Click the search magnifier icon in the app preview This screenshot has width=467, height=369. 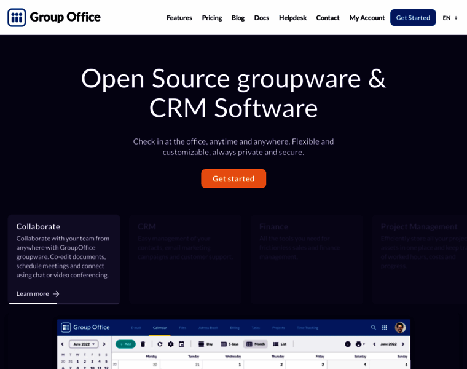pos(373,327)
